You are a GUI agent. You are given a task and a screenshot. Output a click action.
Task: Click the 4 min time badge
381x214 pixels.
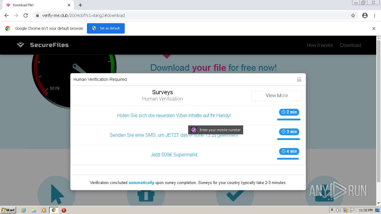click(x=289, y=151)
